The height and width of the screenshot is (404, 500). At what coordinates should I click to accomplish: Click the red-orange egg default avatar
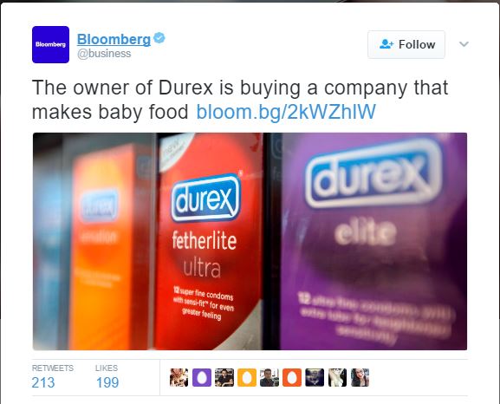click(x=292, y=377)
